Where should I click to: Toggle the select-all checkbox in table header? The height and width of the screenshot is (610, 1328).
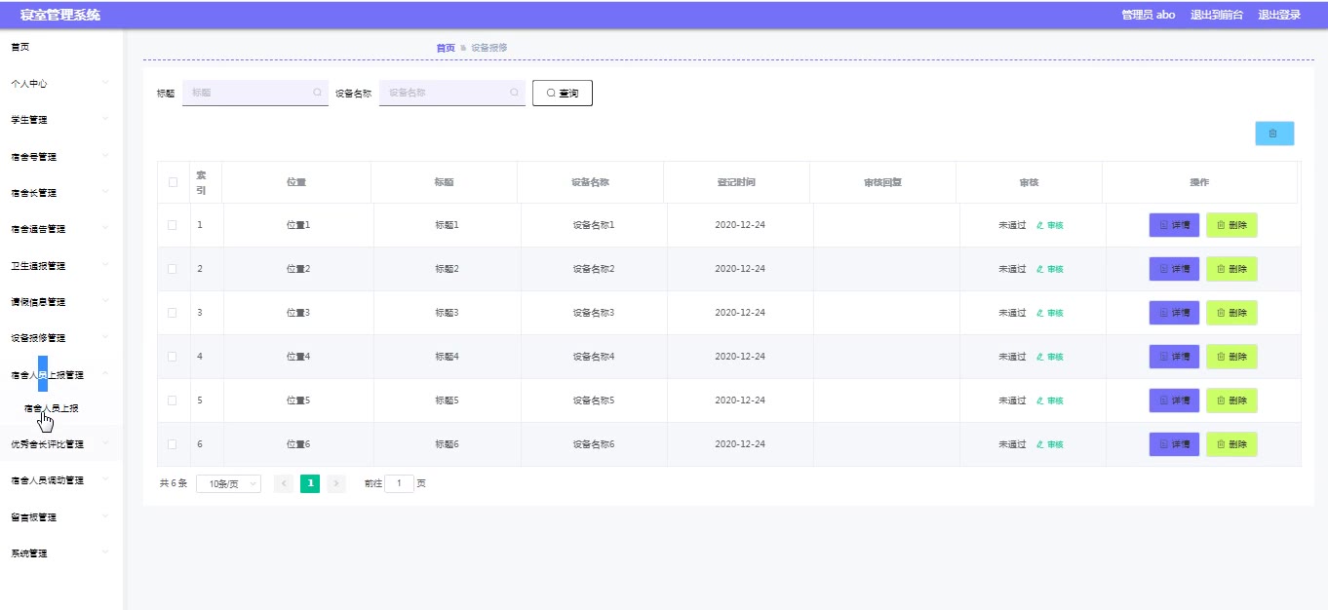[173, 182]
